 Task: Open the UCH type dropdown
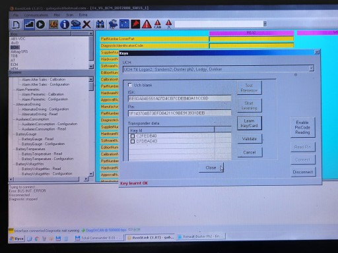pyautogui.click(x=311, y=69)
